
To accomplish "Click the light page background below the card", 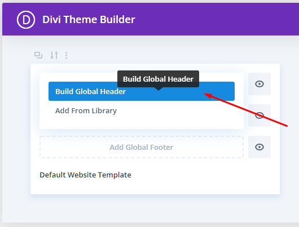I will coord(151,208).
